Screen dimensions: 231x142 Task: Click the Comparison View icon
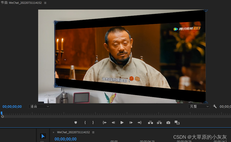(177, 123)
